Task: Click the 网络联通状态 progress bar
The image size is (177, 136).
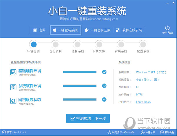Action: point(80,99)
